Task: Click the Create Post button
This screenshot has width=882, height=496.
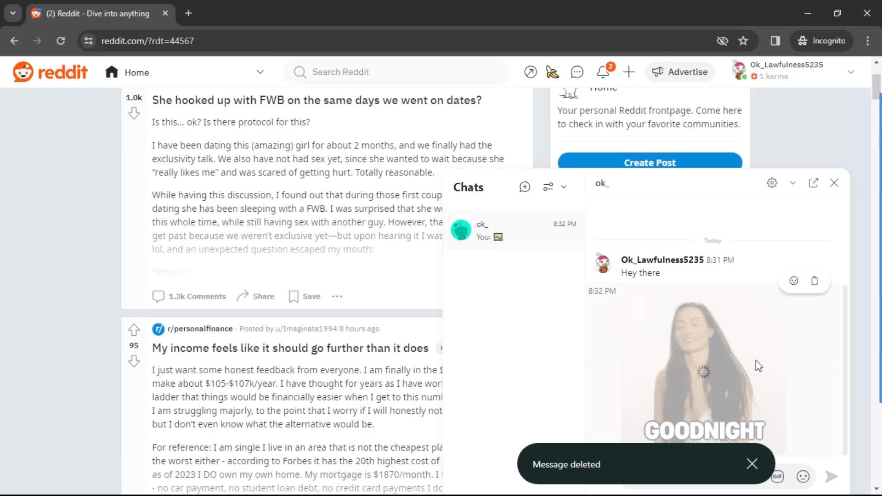Action: pyautogui.click(x=650, y=162)
